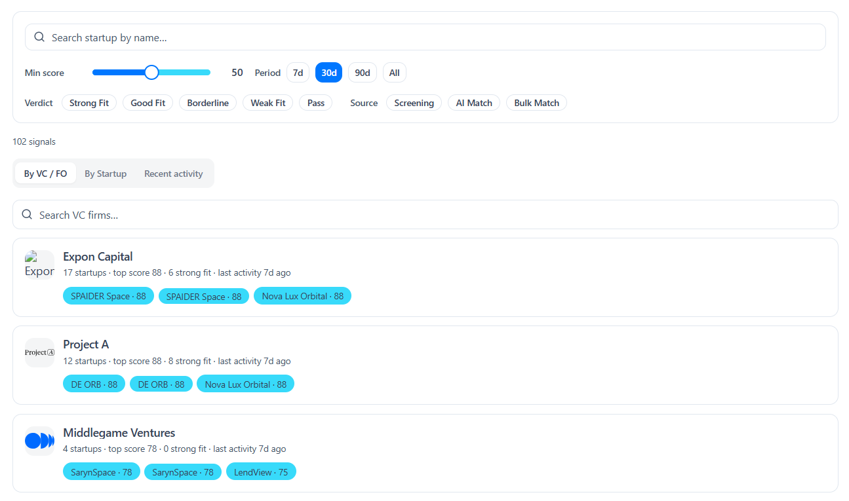Screen dimensions: 849x501
Task: Click the "Verdict" filter label
Action: pyautogui.click(x=39, y=103)
